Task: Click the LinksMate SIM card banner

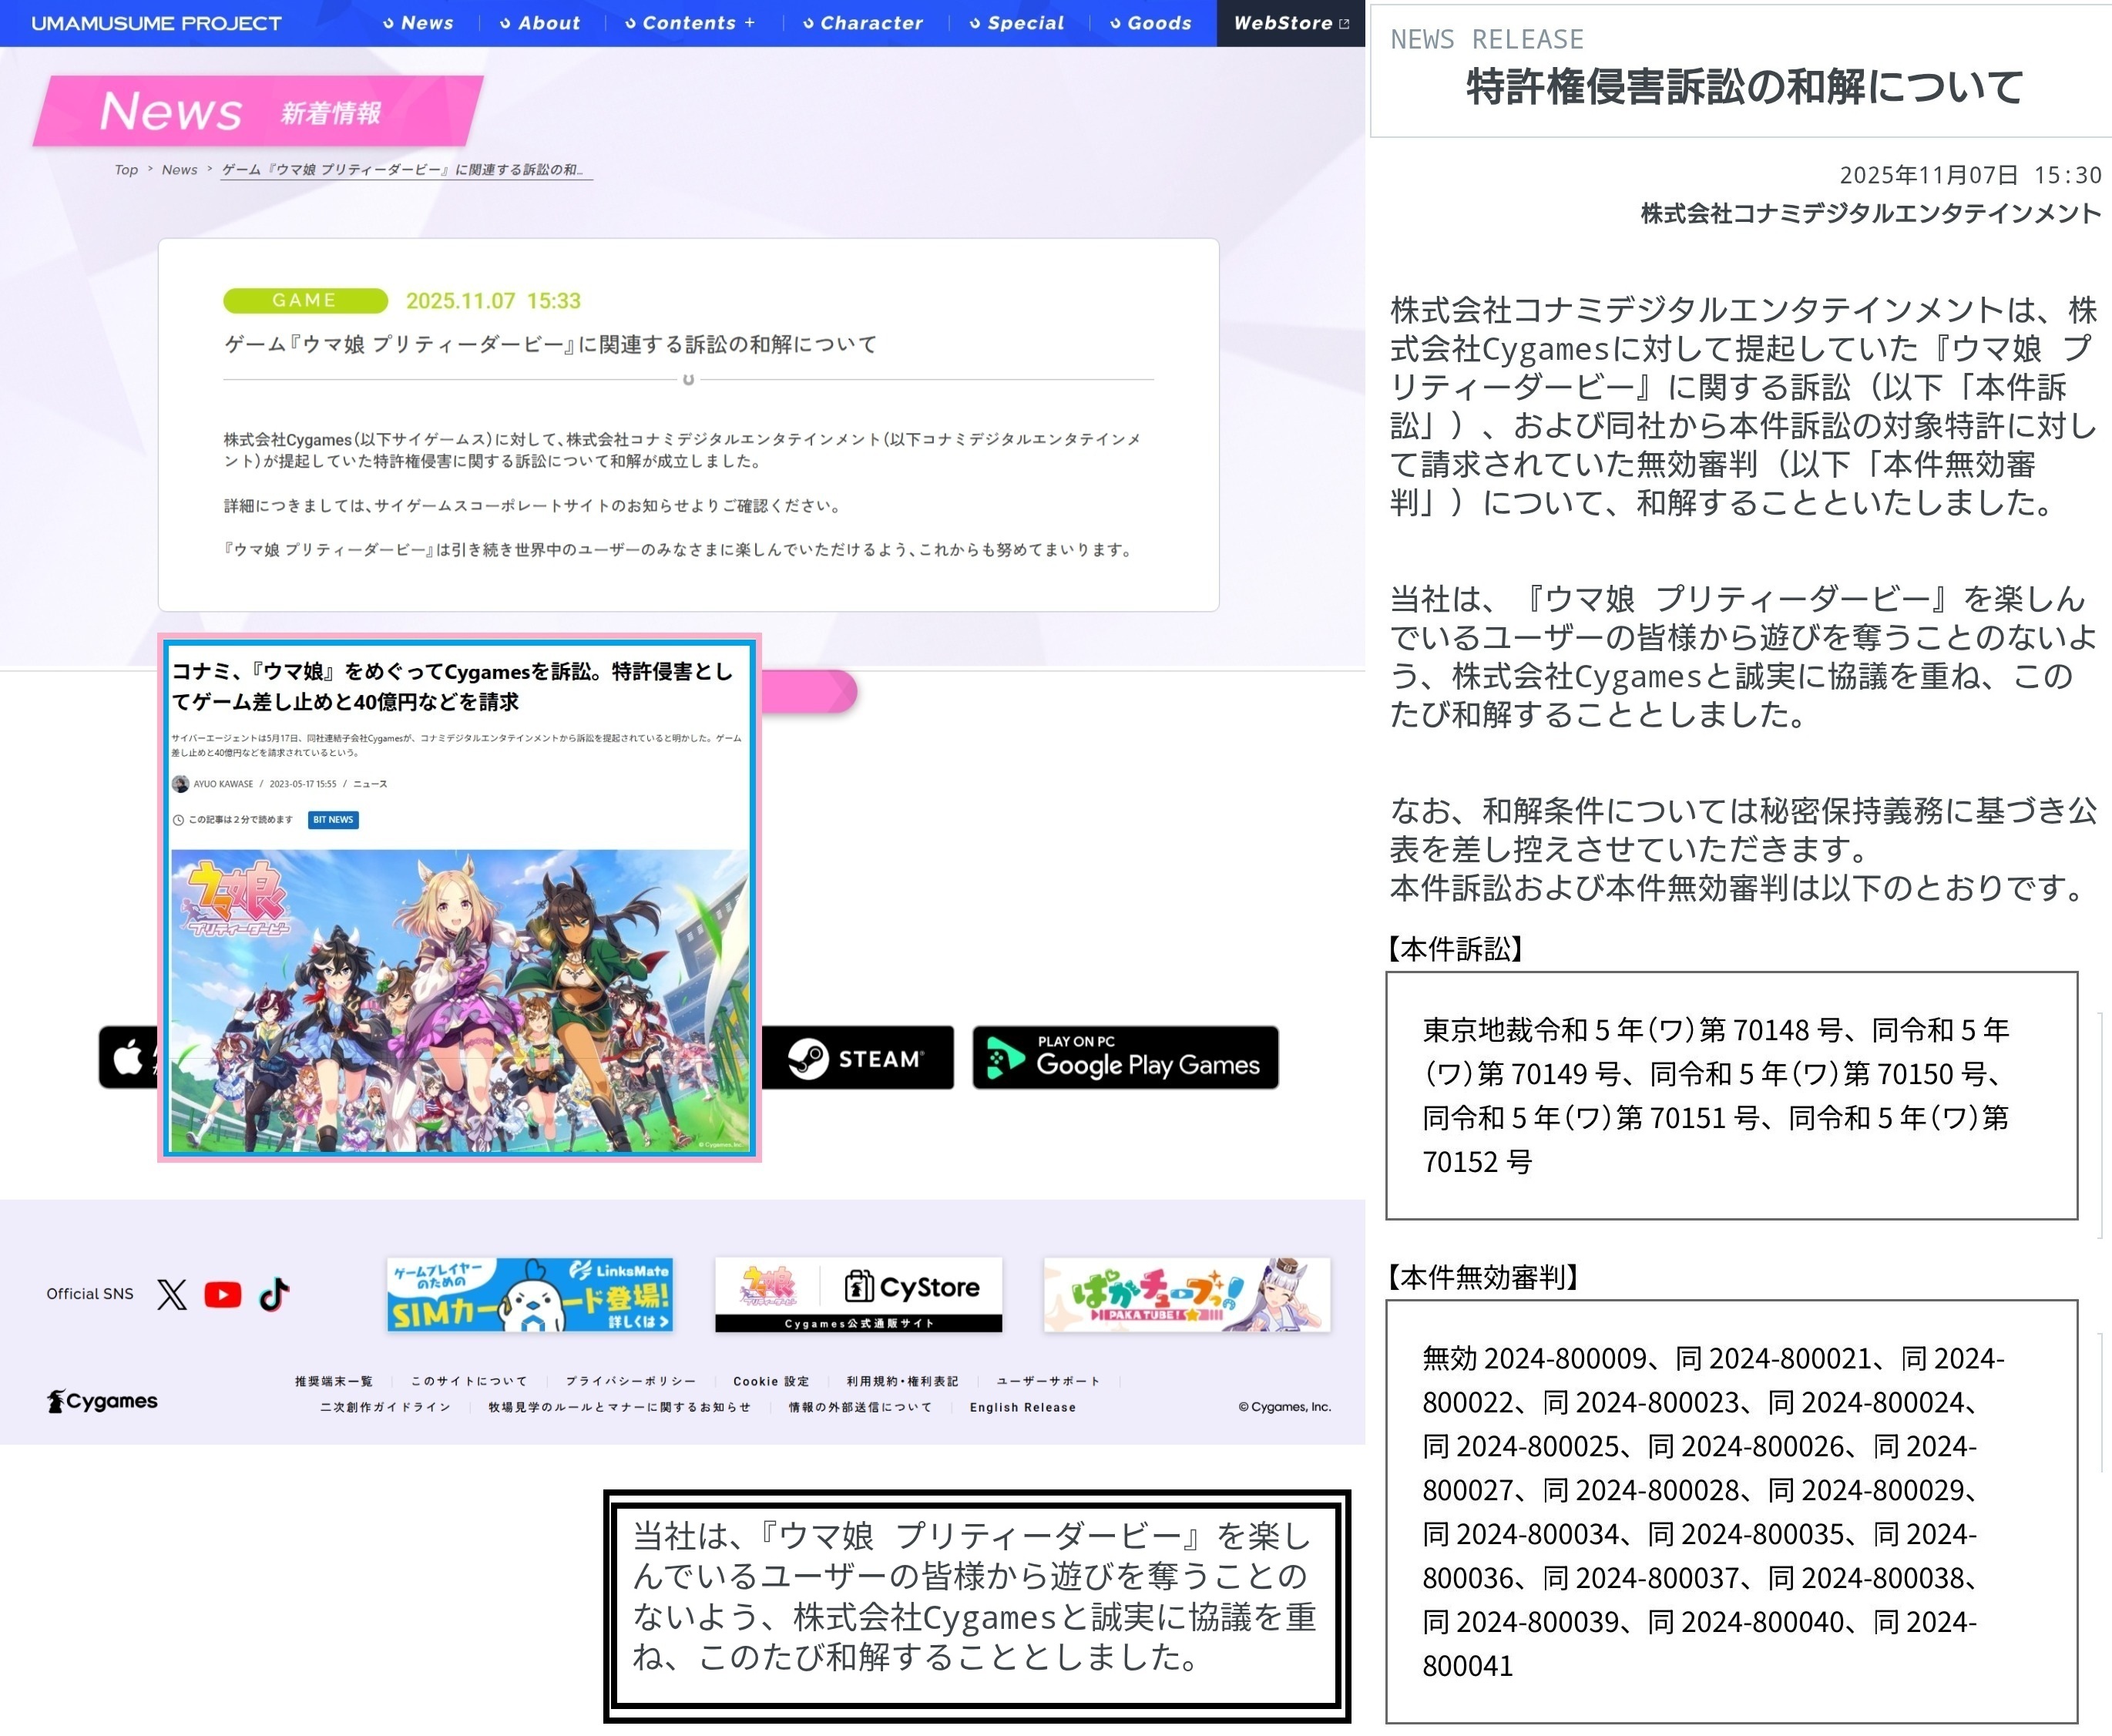Action: 530,1295
